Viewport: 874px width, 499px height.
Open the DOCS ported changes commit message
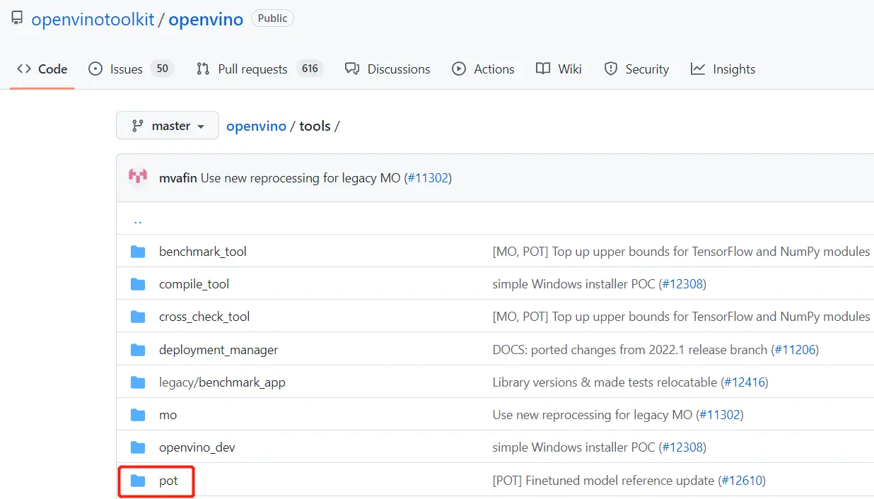tap(630, 350)
